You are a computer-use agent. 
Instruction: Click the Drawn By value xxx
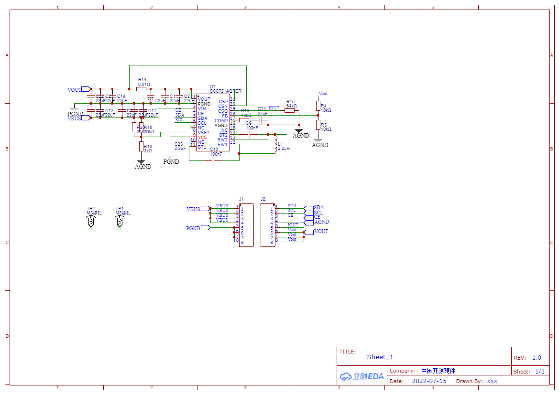[492, 381]
